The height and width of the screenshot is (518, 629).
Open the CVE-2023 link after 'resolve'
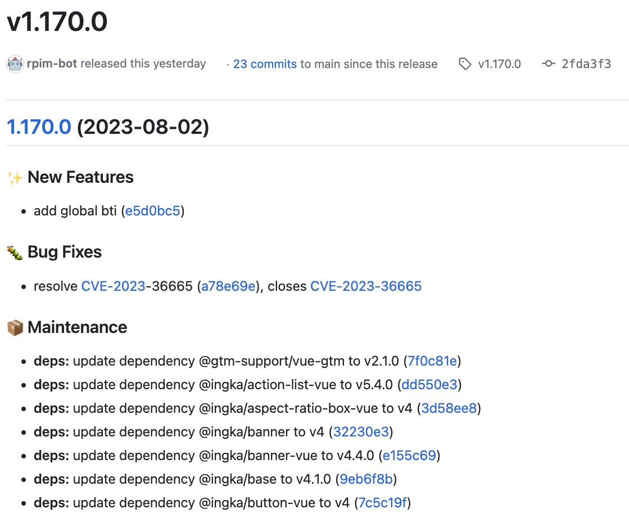(x=113, y=286)
